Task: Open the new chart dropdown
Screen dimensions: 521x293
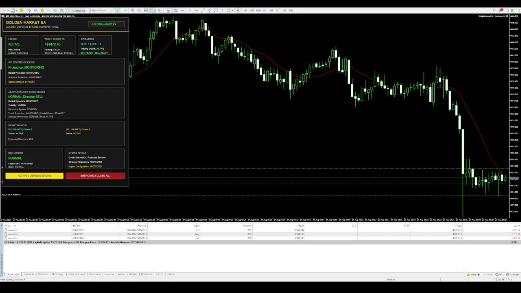Action: (5, 11)
